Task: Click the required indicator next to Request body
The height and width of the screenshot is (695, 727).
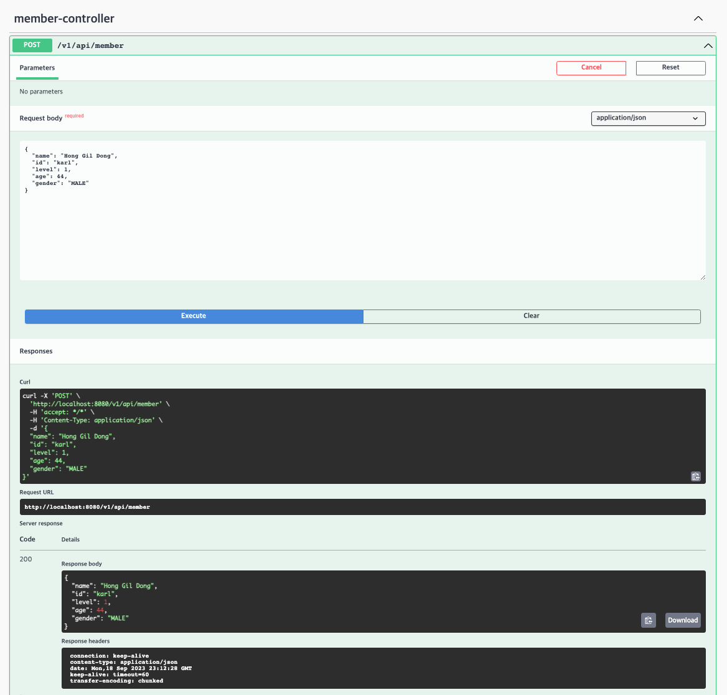Action: tap(74, 115)
